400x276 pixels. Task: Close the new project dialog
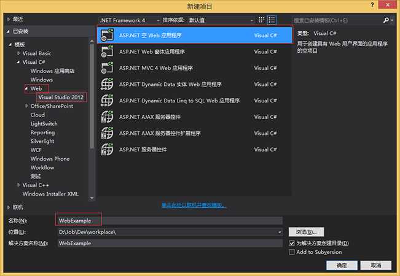click(x=388, y=5)
